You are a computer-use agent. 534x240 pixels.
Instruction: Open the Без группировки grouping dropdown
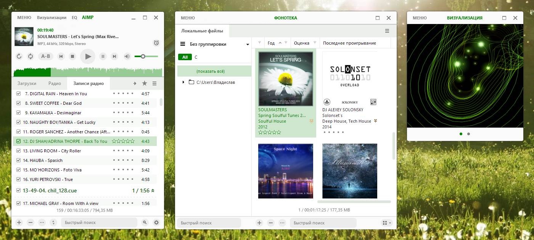[x=248, y=45]
